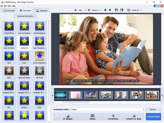Select the Autolevels correction
The width and height of the screenshot is (164, 123).
pyautogui.click(x=24, y=43)
